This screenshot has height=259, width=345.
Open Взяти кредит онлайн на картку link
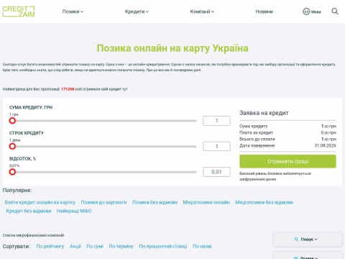click(x=40, y=202)
